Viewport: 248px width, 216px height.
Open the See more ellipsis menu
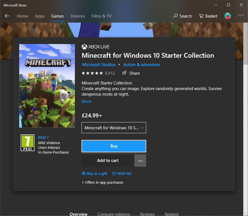pyautogui.click(x=241, y=16)
